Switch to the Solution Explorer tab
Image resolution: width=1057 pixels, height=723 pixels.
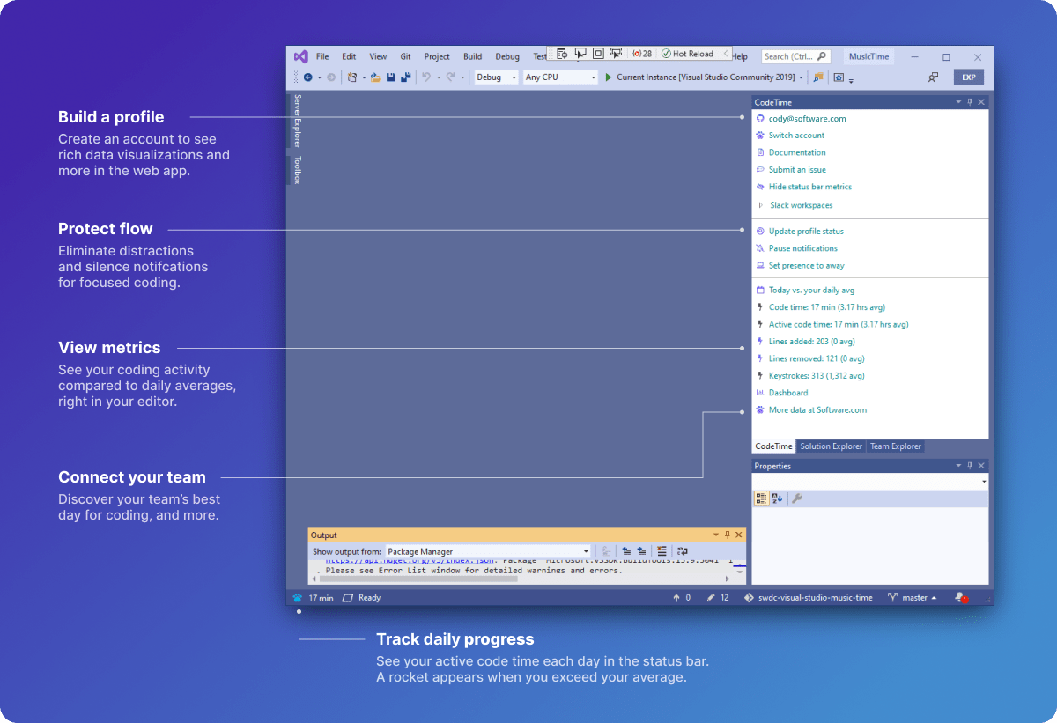coord(831,446)
